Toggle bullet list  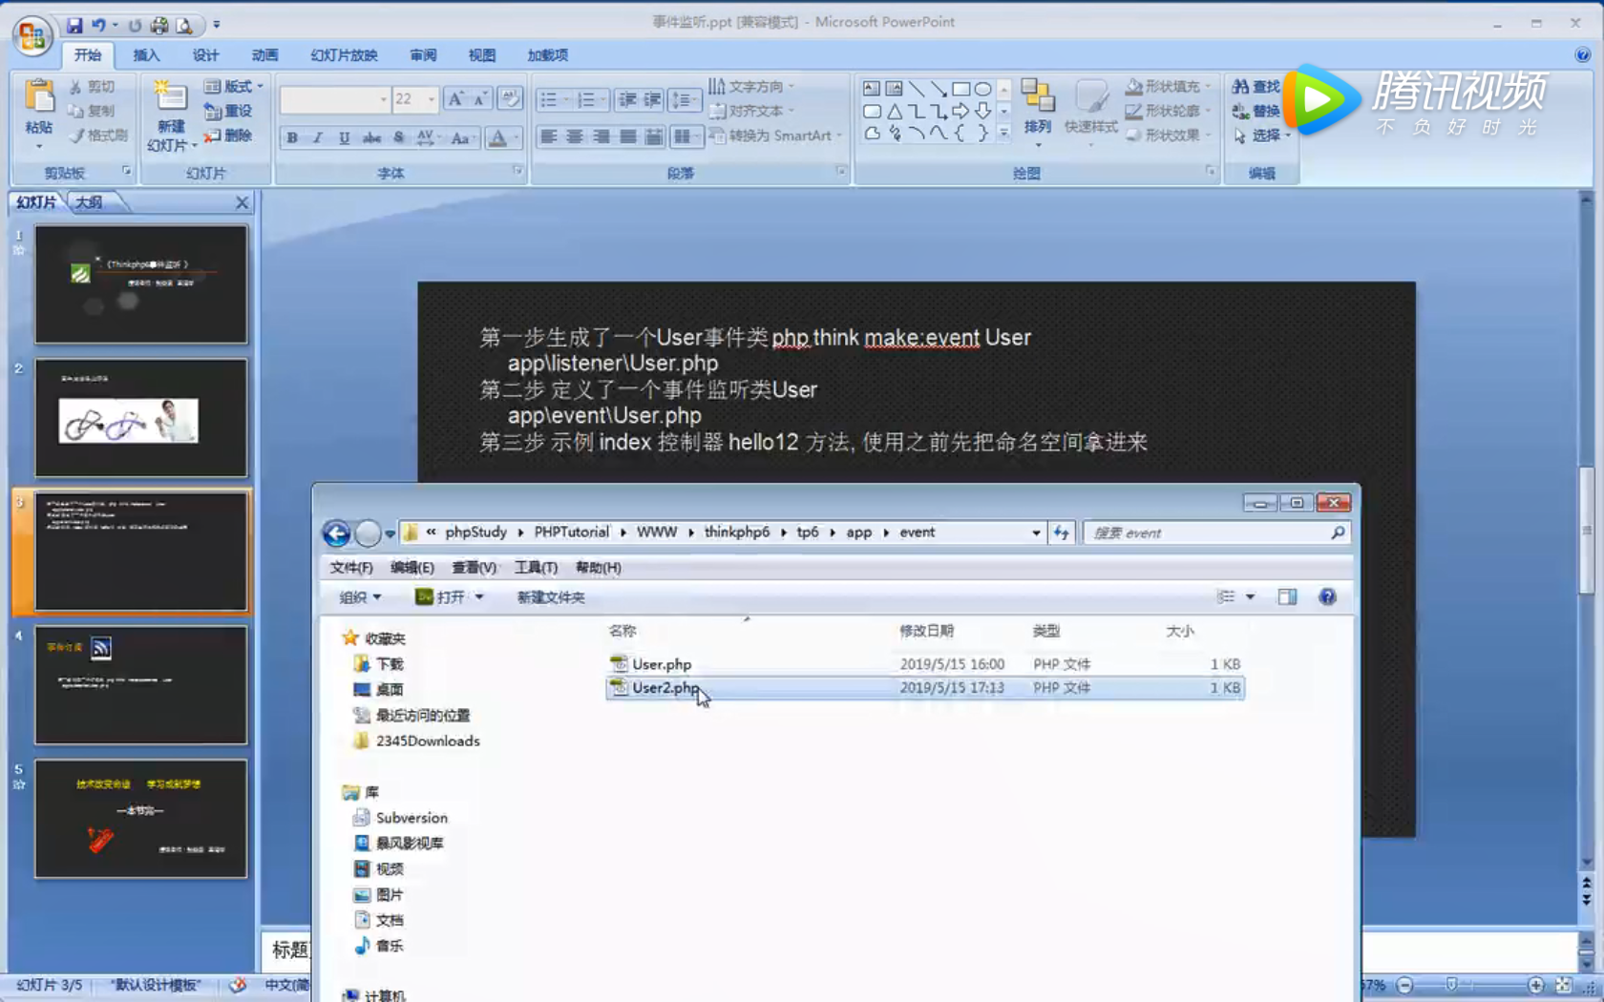coord(549,99)
